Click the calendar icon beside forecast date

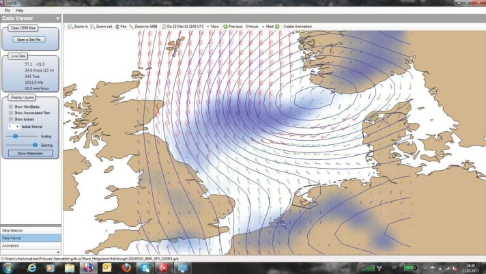pyautogui.click(x=164, y=27)
